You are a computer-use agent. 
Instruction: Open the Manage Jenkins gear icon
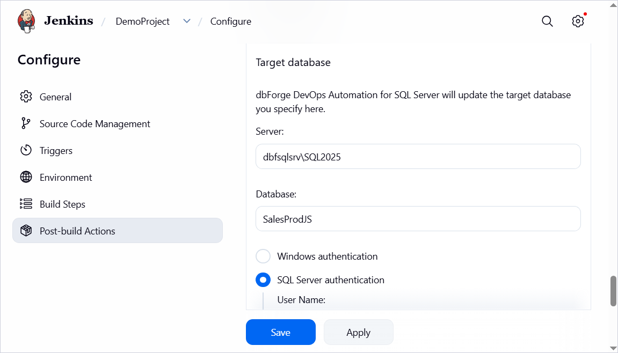pos(578,21)
